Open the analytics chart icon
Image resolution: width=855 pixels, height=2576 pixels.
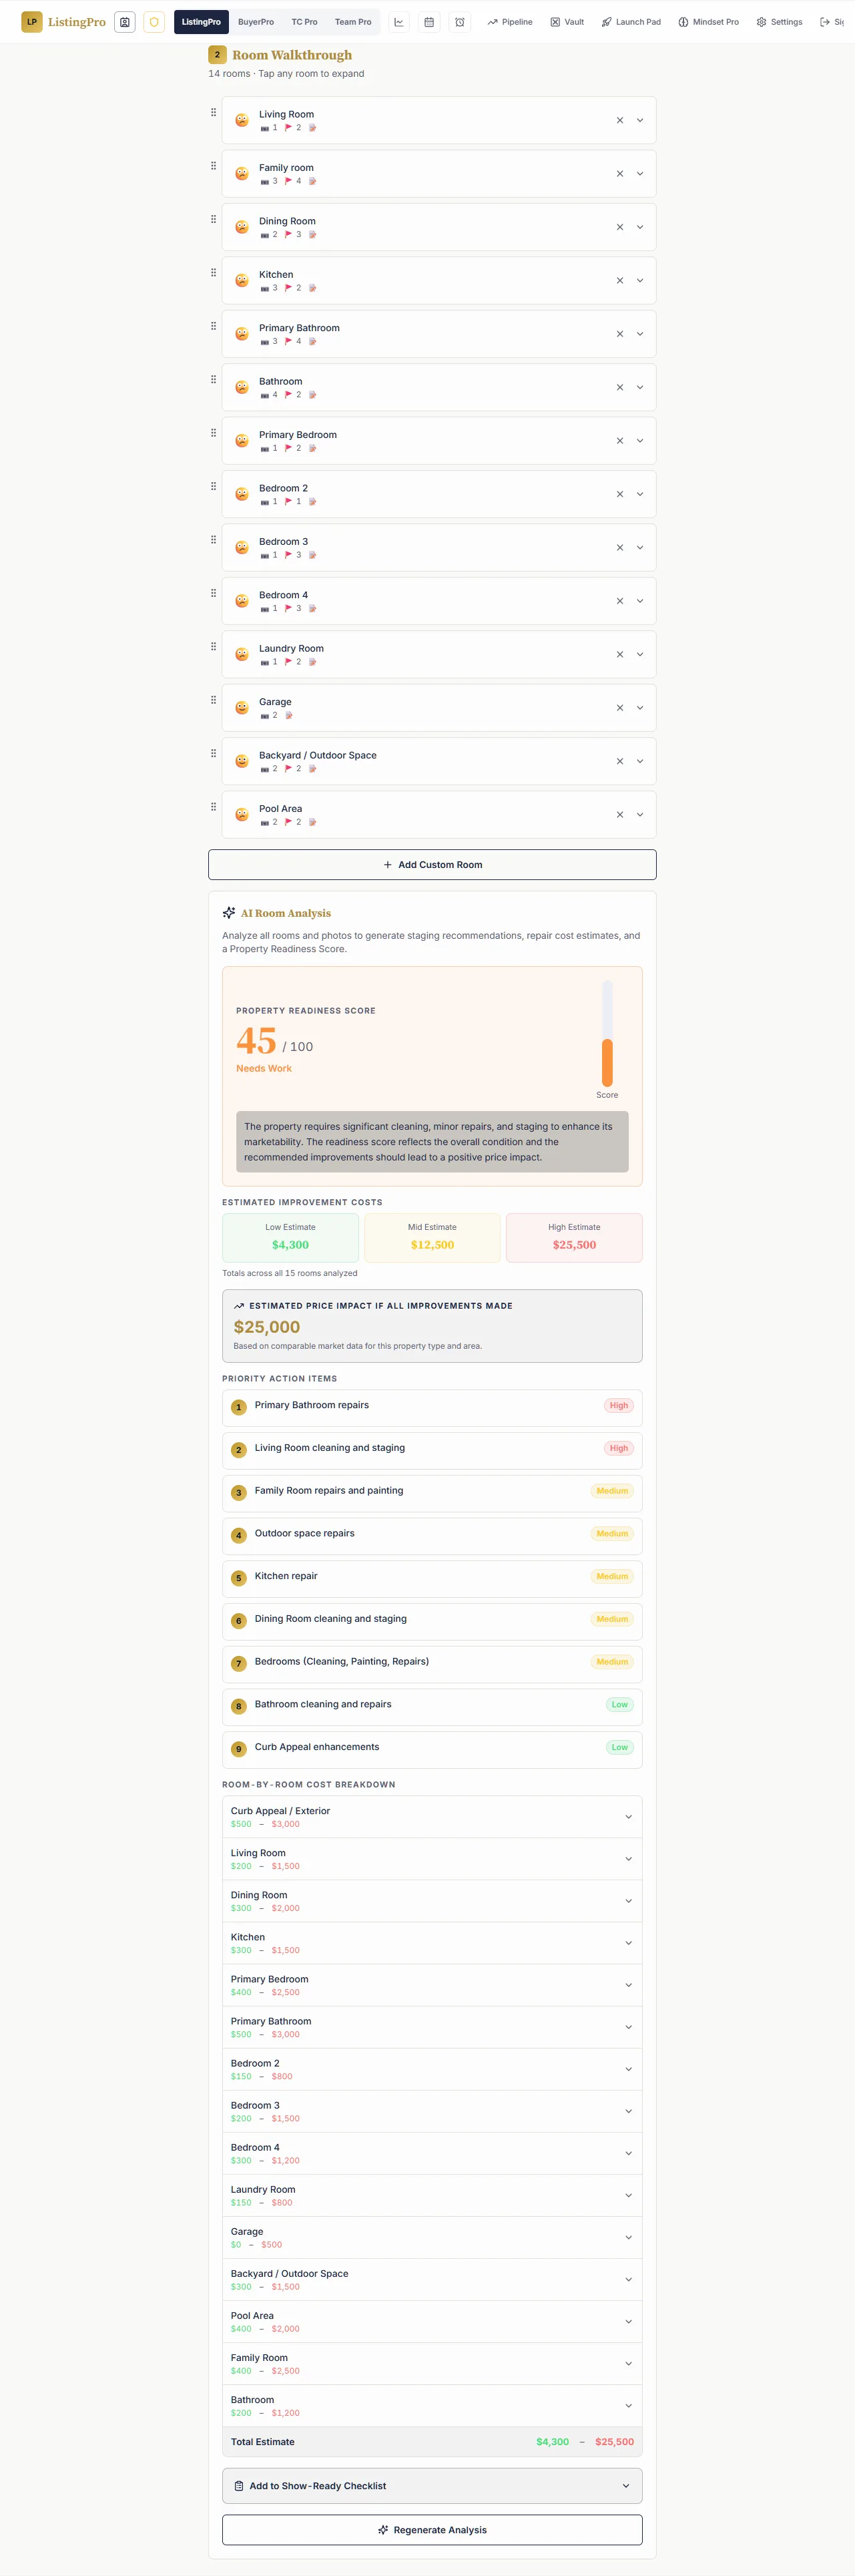399,22
